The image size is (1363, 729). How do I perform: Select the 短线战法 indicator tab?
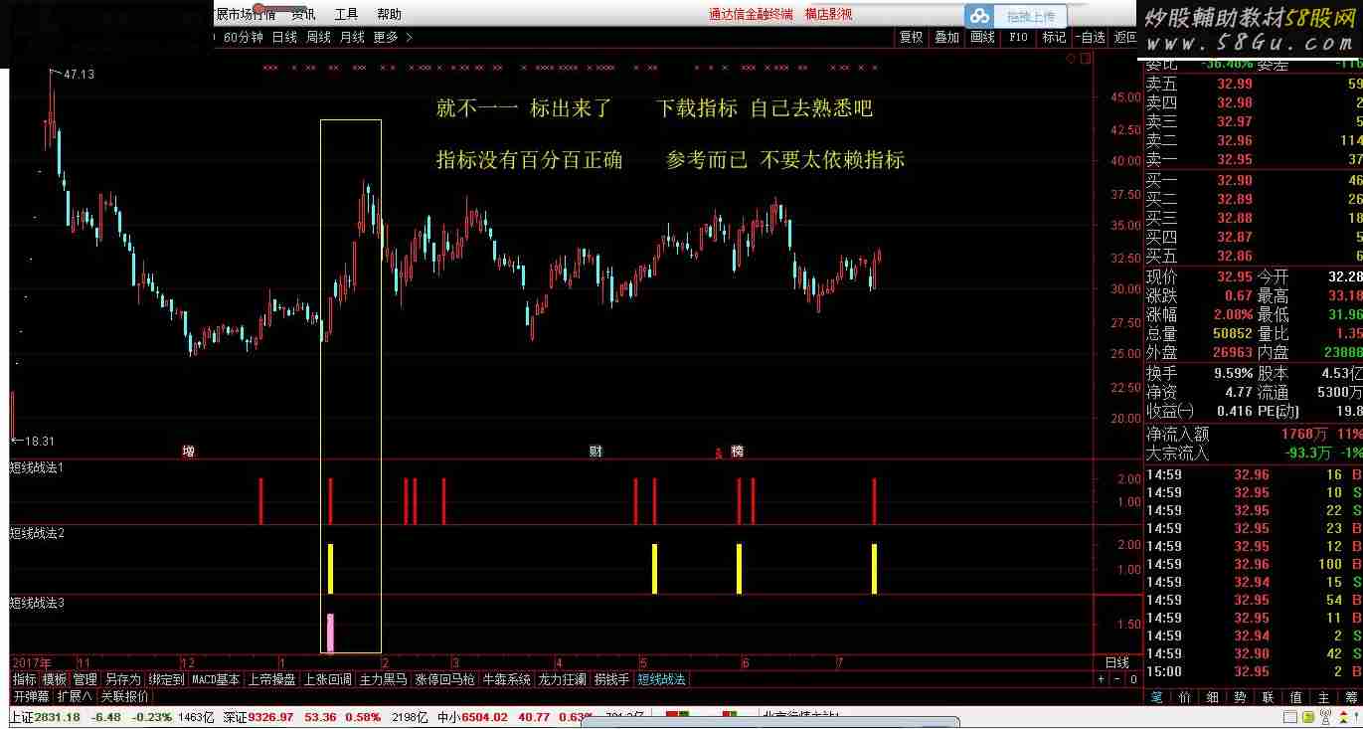661,679
